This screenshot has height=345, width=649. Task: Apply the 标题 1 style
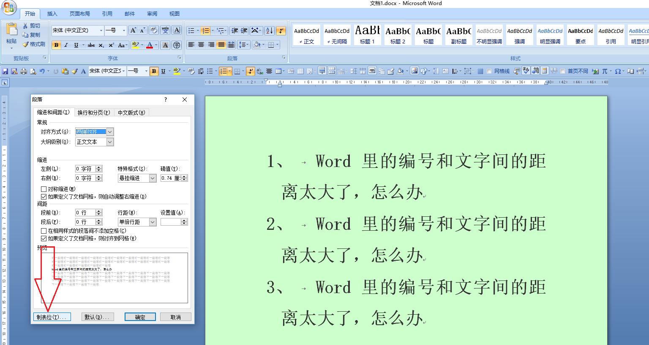coord(367,35)
